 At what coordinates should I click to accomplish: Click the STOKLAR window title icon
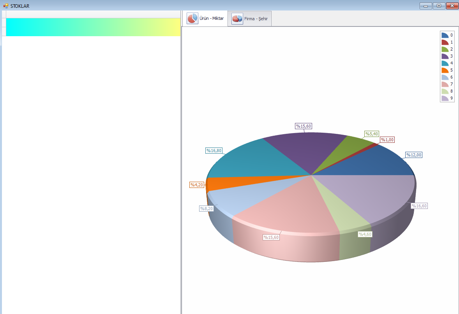pos(6,6)
